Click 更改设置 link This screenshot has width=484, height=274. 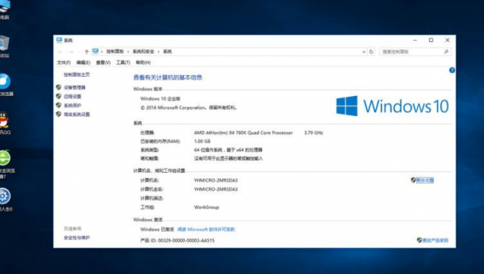click(425, 180)
